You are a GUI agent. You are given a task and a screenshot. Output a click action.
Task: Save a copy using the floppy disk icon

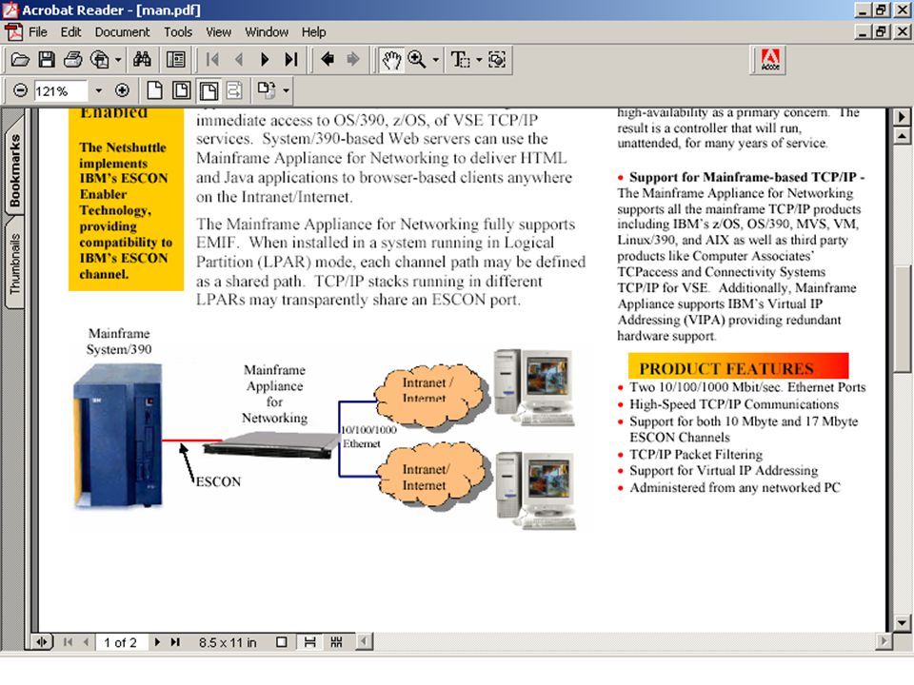tap(47, 59)
